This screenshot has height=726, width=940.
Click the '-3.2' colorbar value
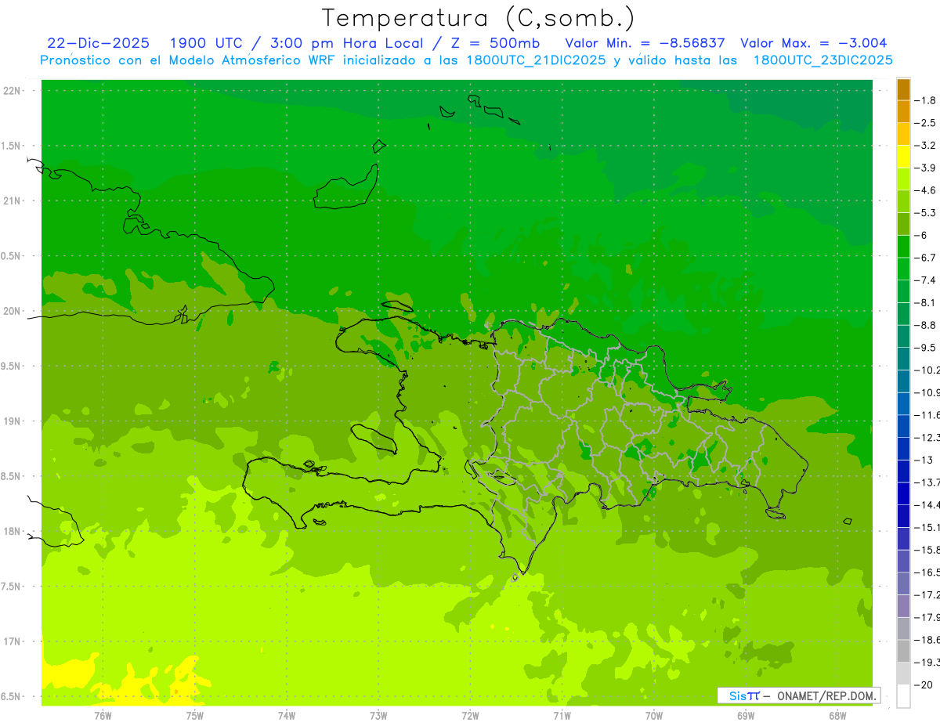pyautogui.click(x=925, y=146)
